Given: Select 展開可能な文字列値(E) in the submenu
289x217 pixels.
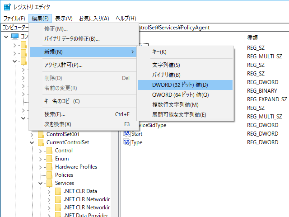Looking at the screenshot, I should (185, 115).
